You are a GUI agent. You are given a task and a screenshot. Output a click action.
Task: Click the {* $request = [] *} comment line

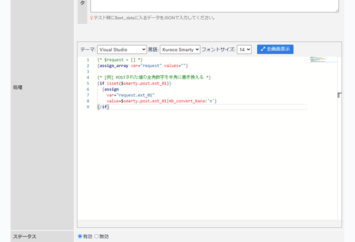[x=120, y=60]
